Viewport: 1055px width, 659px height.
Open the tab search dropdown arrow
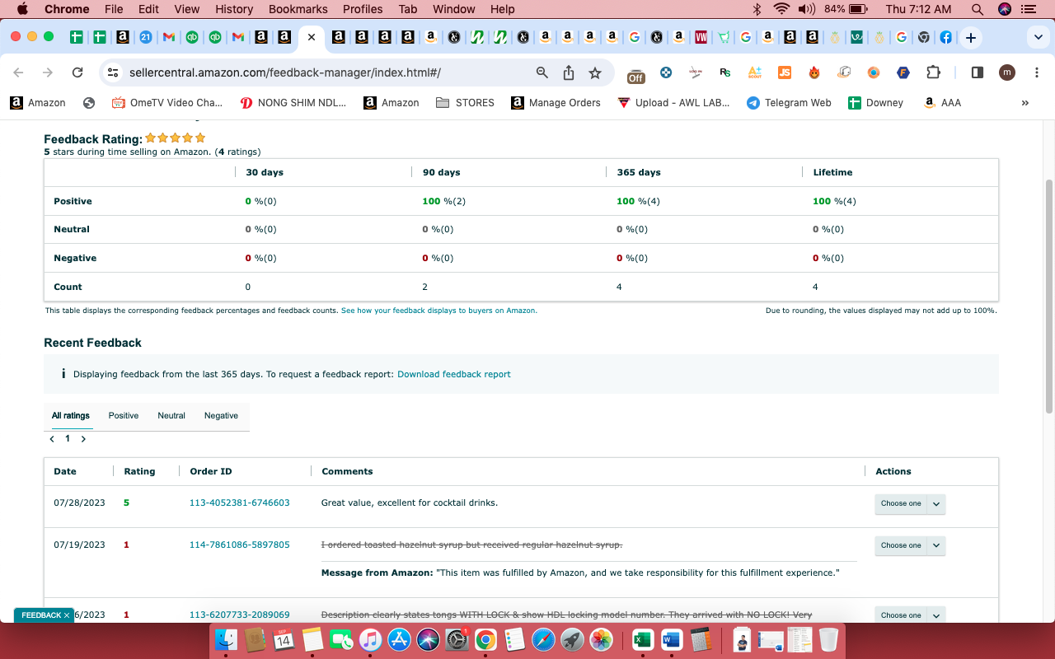[1037, 37]
